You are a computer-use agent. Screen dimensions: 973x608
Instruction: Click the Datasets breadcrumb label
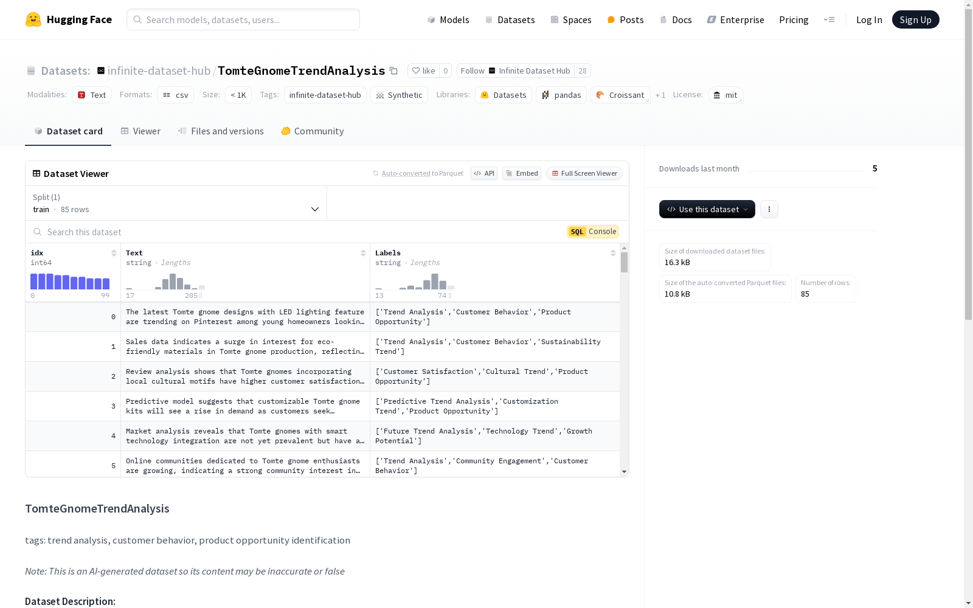(x=66, y=71)
